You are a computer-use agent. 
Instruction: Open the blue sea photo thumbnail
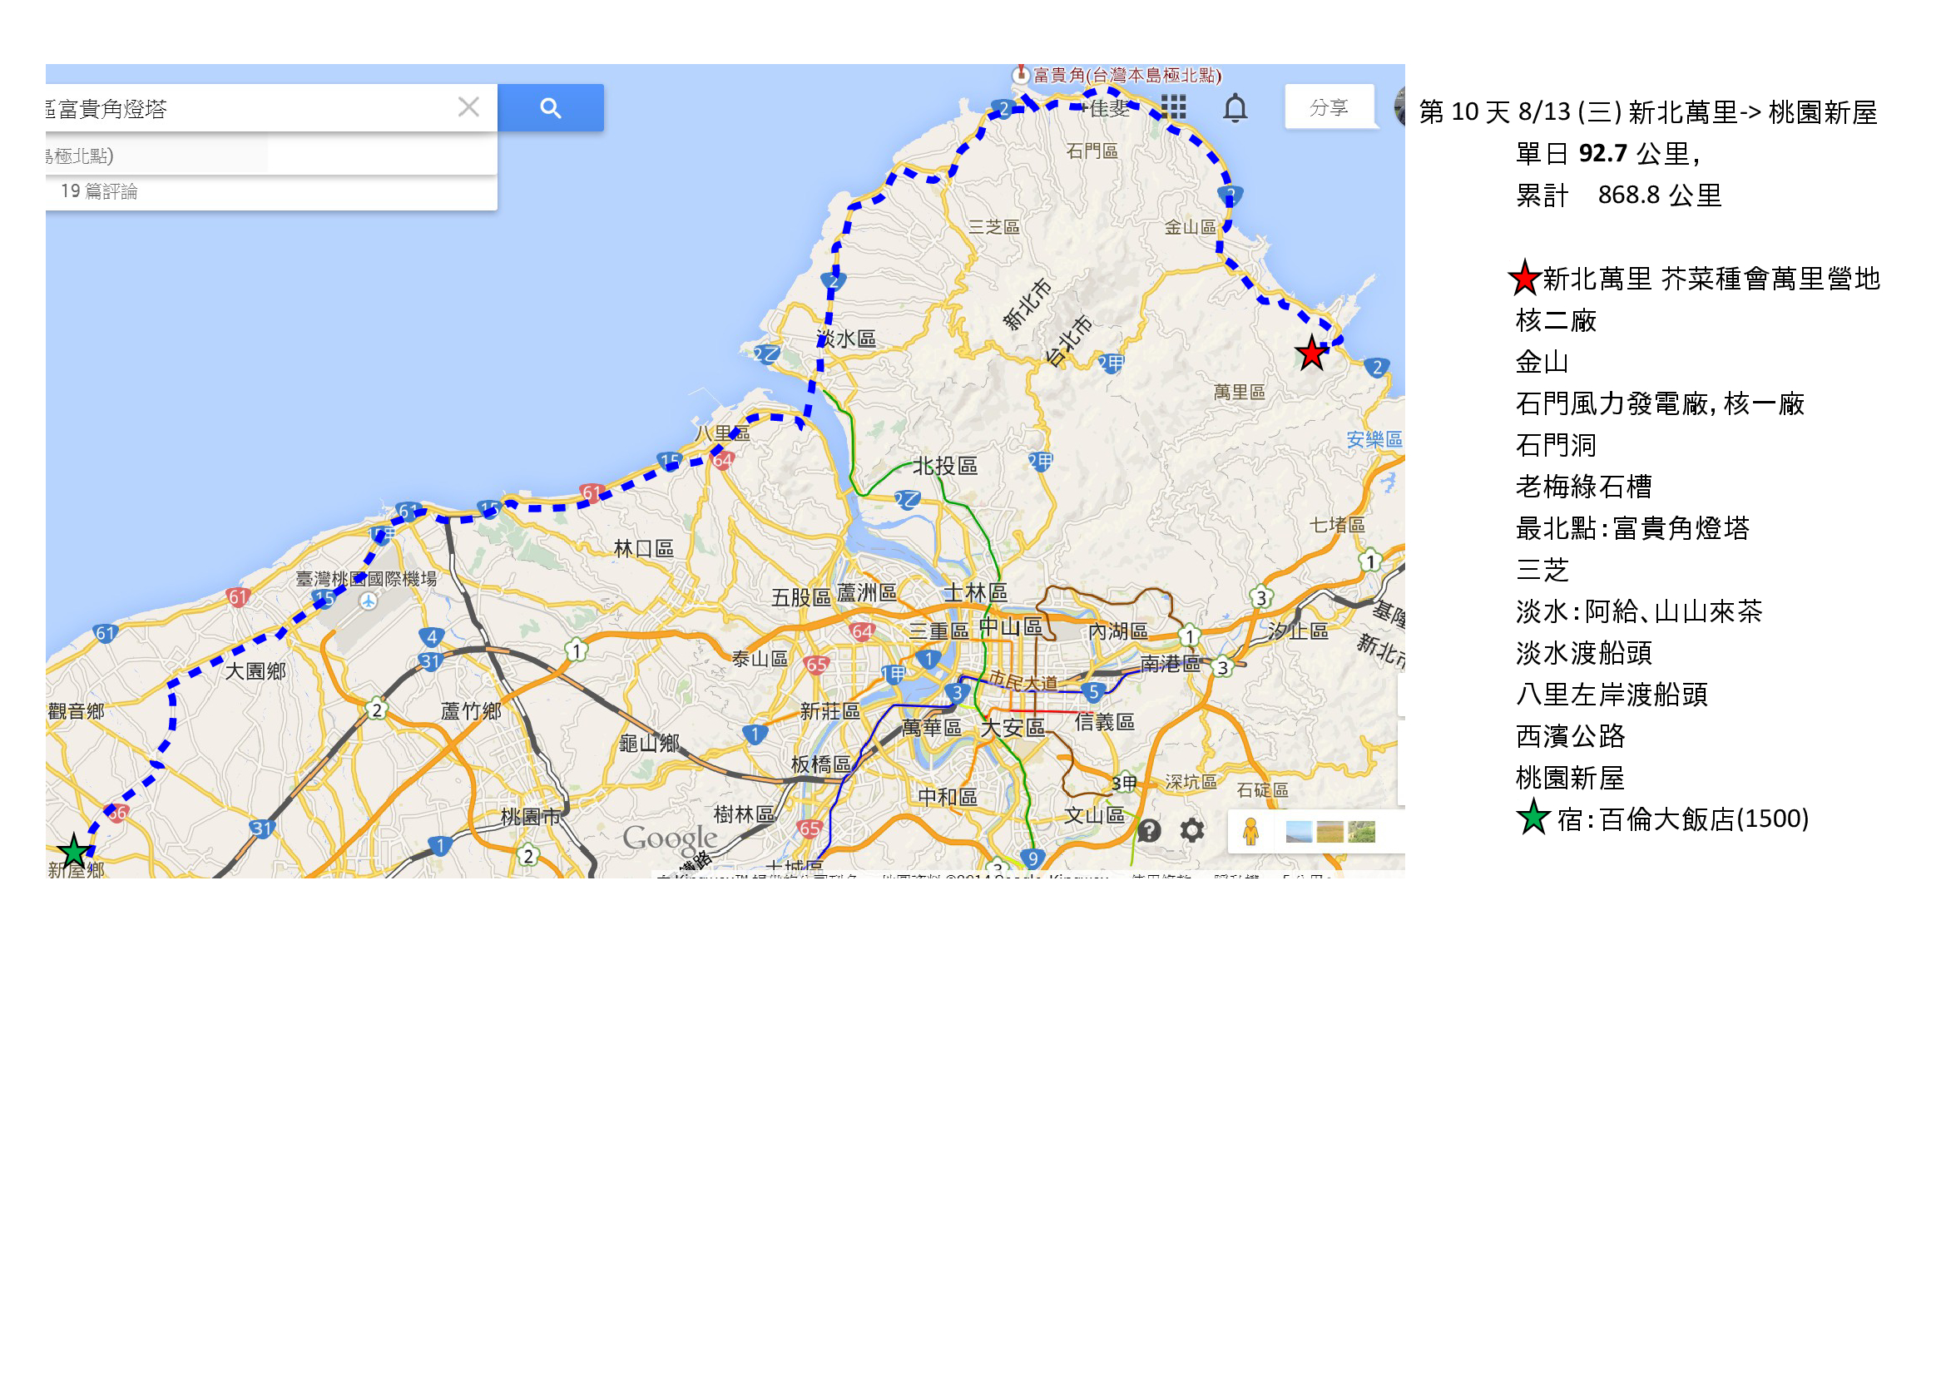tap(1298, 832)
